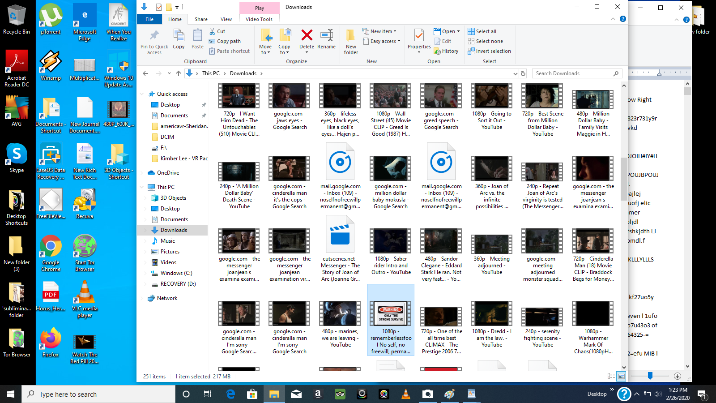Screen dimensions: 716x403
Task: Click the Refresh icon in address bar
Action: 523,73
